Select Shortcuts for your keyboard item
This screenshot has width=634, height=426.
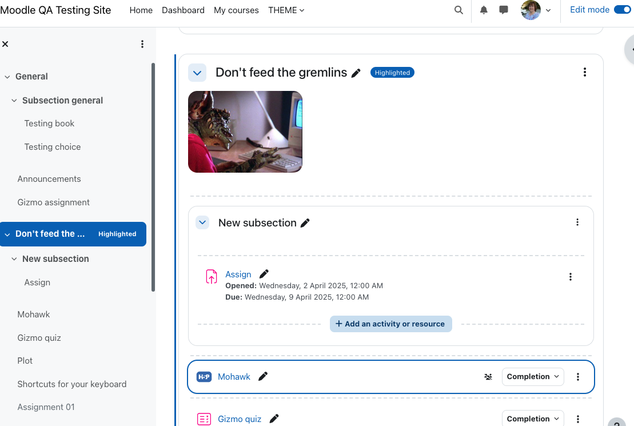(x=72, y=384)
